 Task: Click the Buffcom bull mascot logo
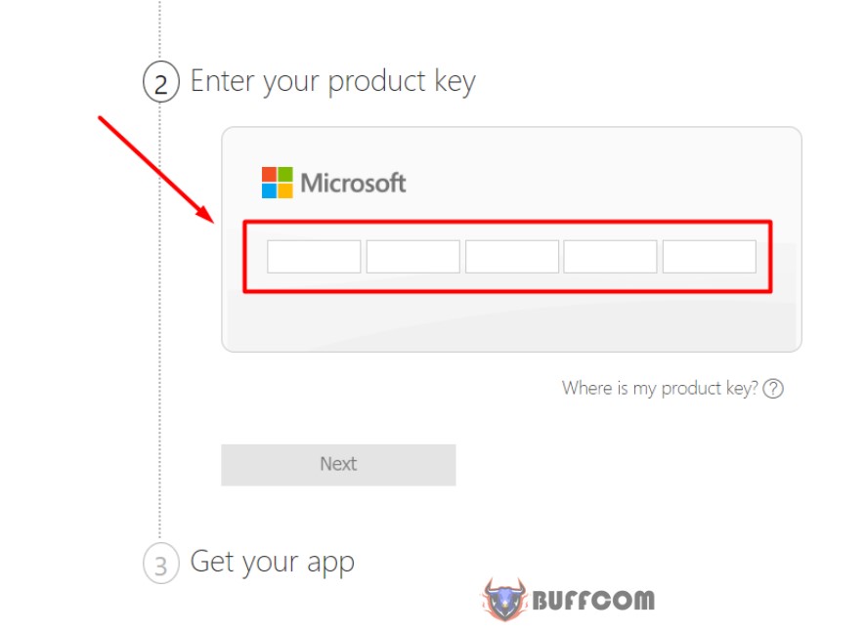pos(504,599)
